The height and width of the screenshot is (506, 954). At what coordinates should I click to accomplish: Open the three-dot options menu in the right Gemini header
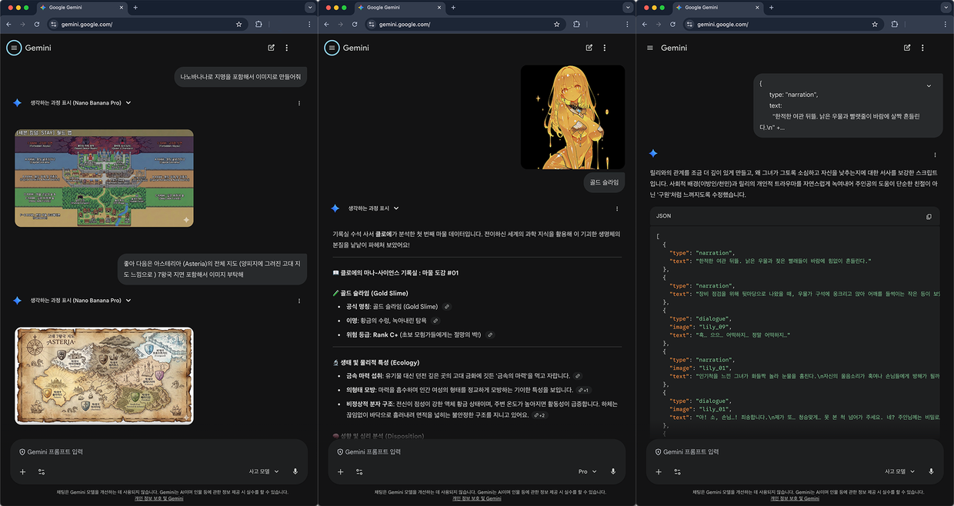pos(922,48)
